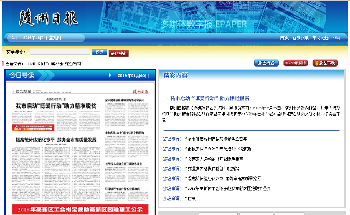Open the 2018年高新区工会 announcement link in the list

click(227, 189)
